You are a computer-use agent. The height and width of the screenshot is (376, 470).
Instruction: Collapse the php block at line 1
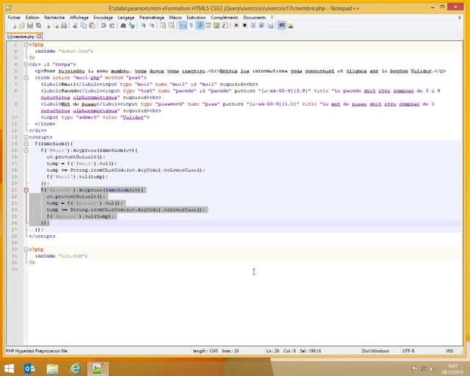pos(26,44)
